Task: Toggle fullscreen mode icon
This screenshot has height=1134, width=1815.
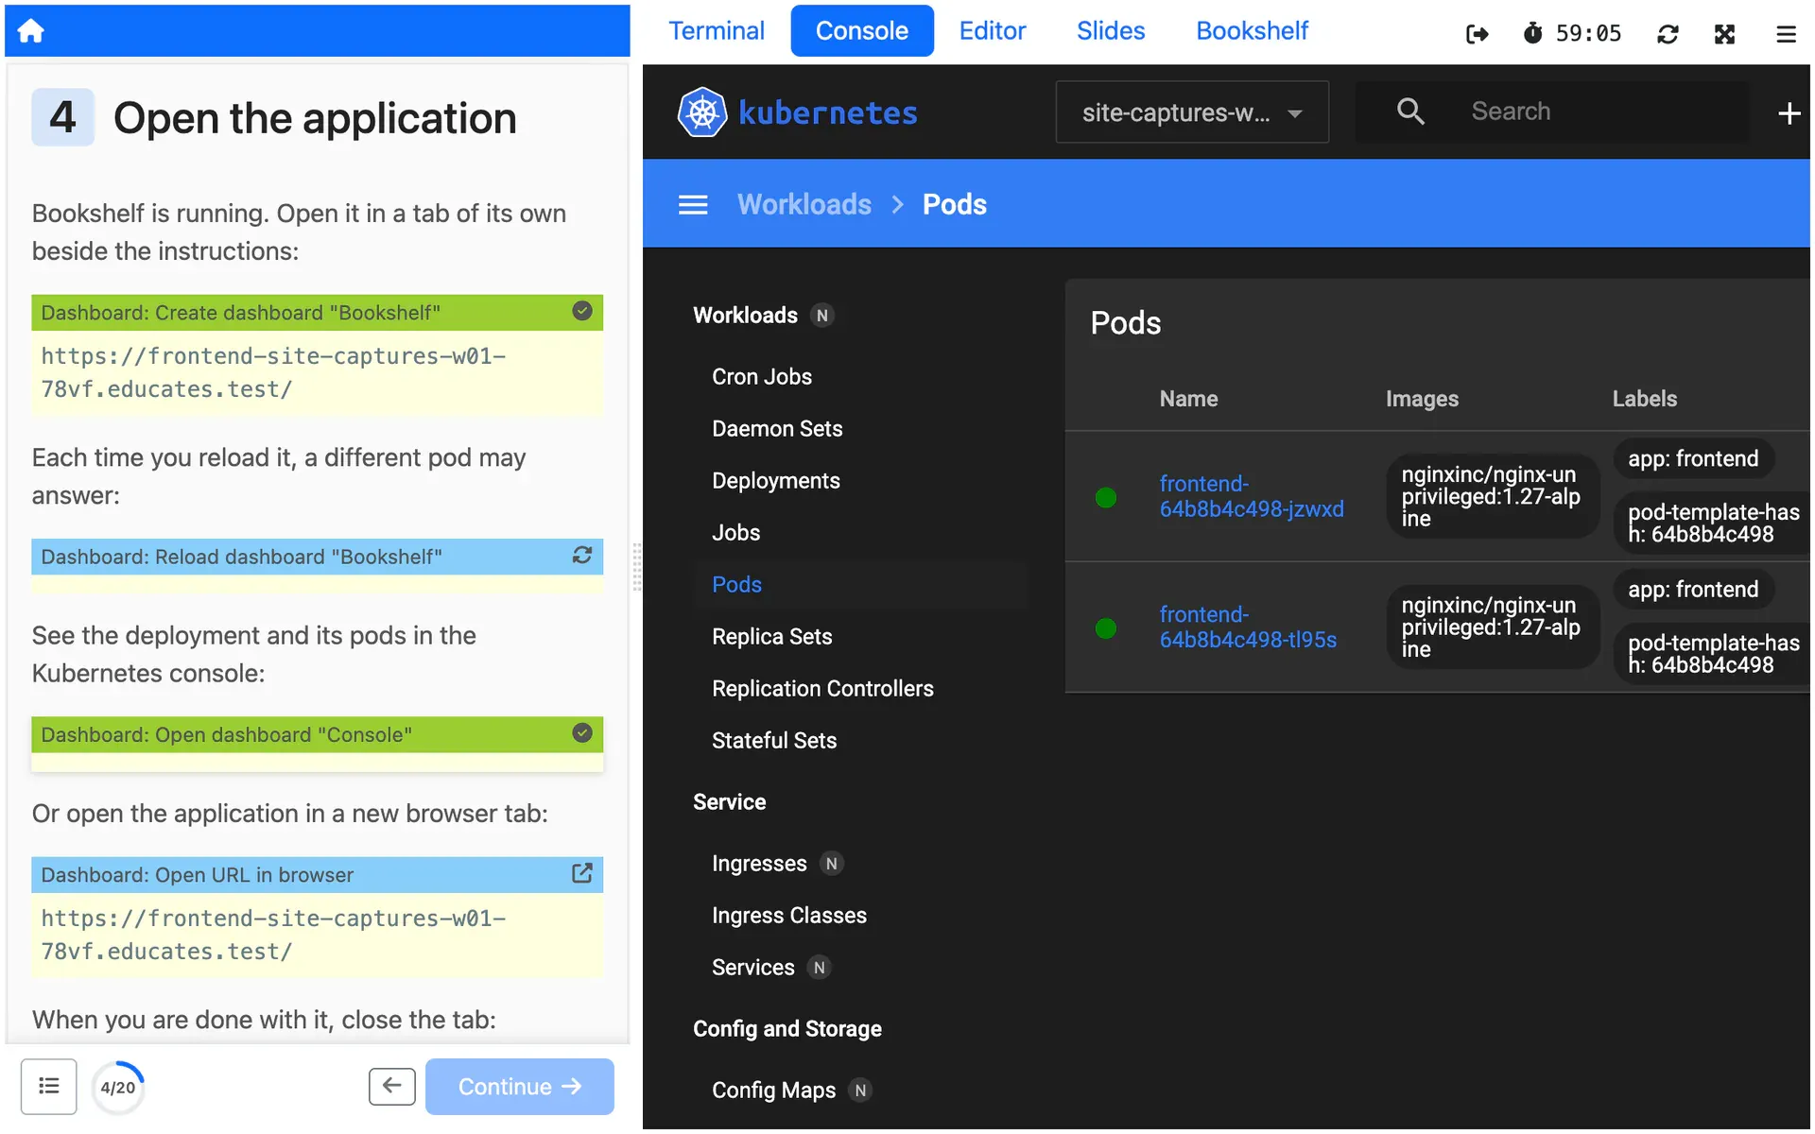Action: coord(1724,34)
